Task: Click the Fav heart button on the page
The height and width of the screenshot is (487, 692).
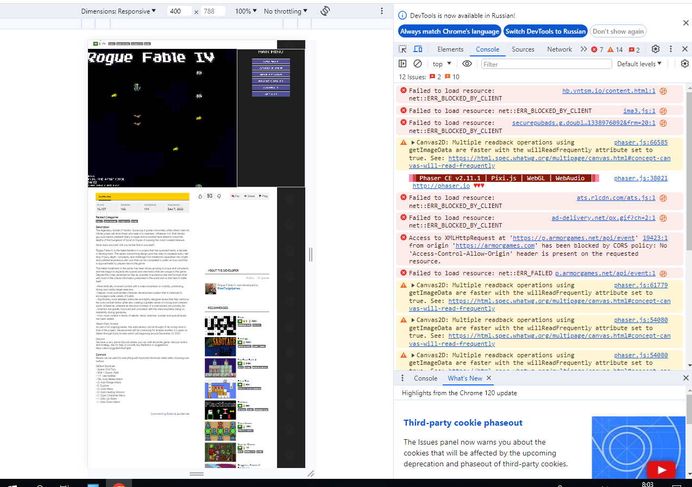Action: click(x=236, y=196)
